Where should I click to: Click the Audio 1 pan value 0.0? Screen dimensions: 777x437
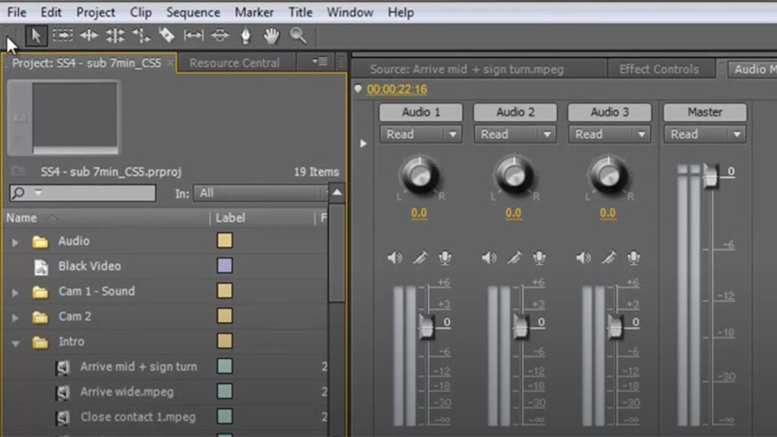tap(419, 213)
